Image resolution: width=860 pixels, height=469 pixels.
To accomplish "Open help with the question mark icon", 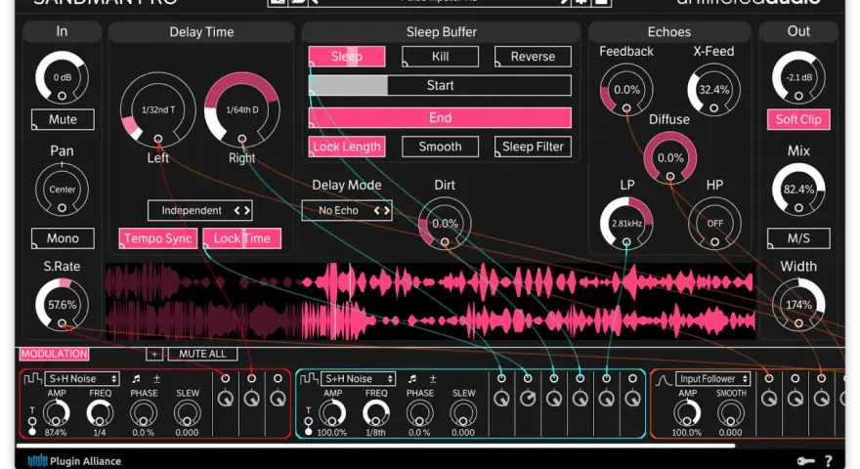I will point(828,461).
